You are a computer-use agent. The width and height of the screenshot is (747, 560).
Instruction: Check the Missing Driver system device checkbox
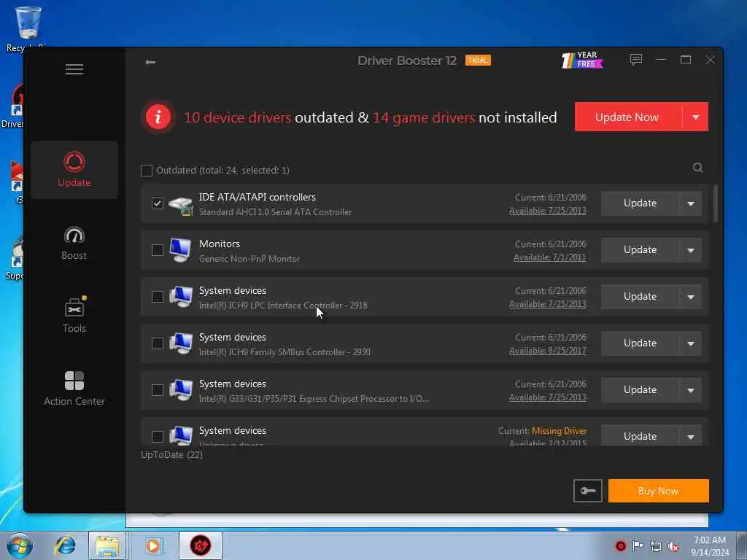[158, 437]
